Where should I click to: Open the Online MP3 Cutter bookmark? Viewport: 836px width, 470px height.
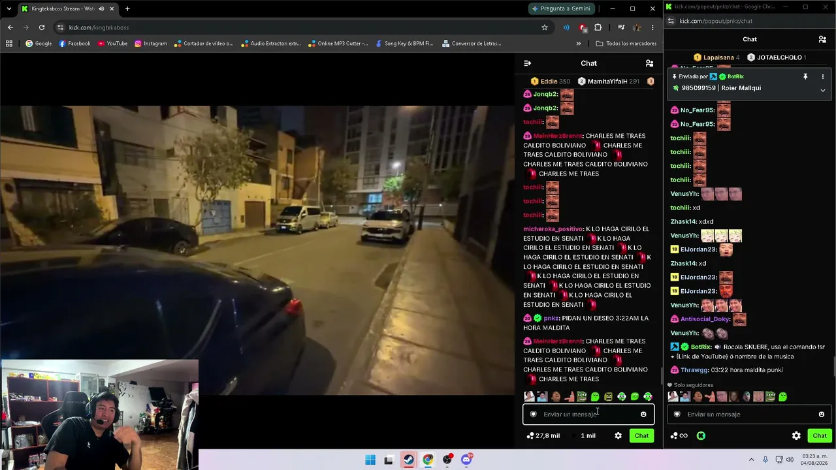pos(338,44)
